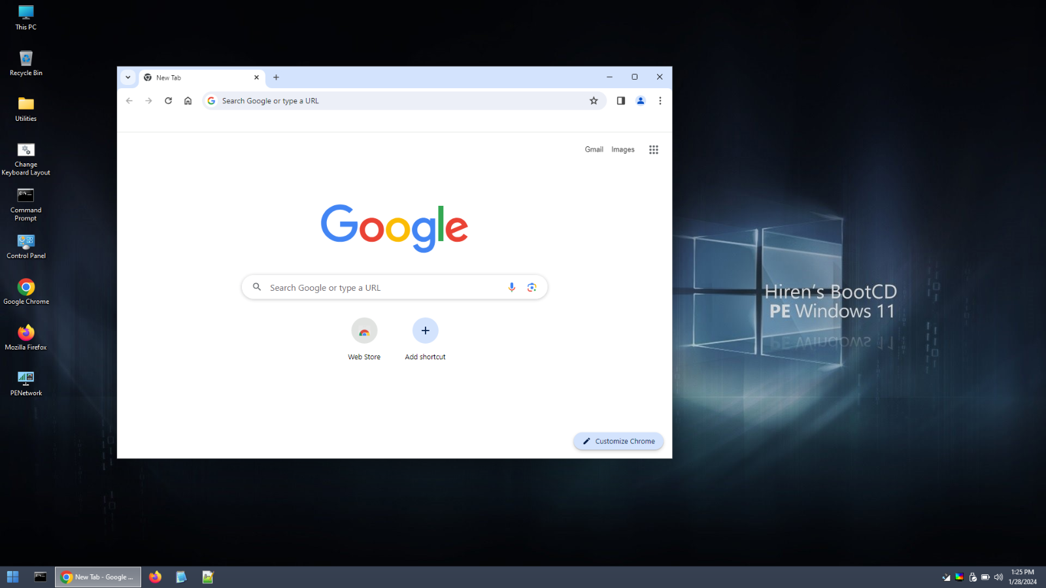Click the battery icon in system tray
Viewport: 1046px width, 588px height.
point(985,577)
